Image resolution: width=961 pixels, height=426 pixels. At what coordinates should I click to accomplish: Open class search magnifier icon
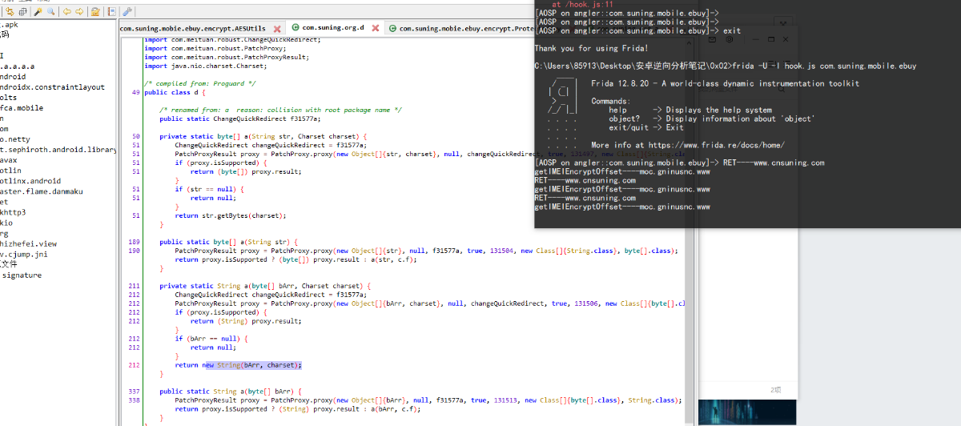51,11
